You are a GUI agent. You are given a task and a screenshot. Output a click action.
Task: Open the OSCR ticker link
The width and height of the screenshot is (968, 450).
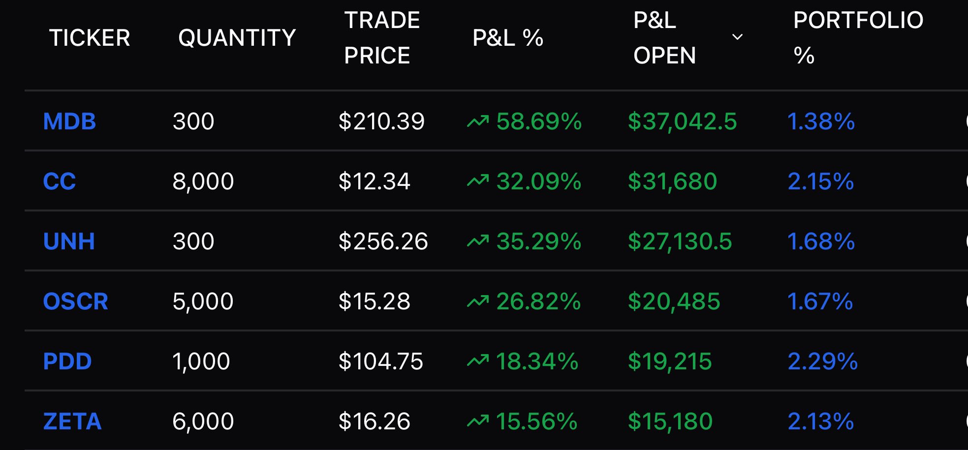[75, 301]
